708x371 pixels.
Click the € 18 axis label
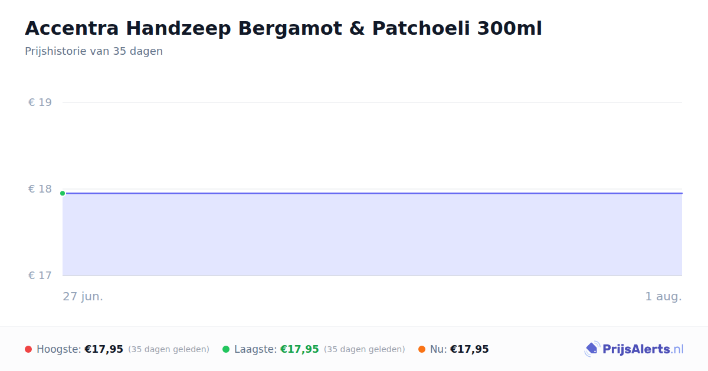click(x=40, y=189)
